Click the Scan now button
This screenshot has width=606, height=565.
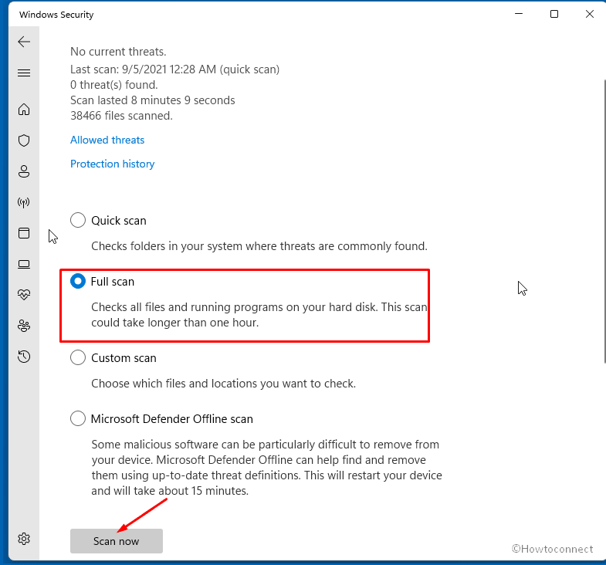tap(117, 541)
